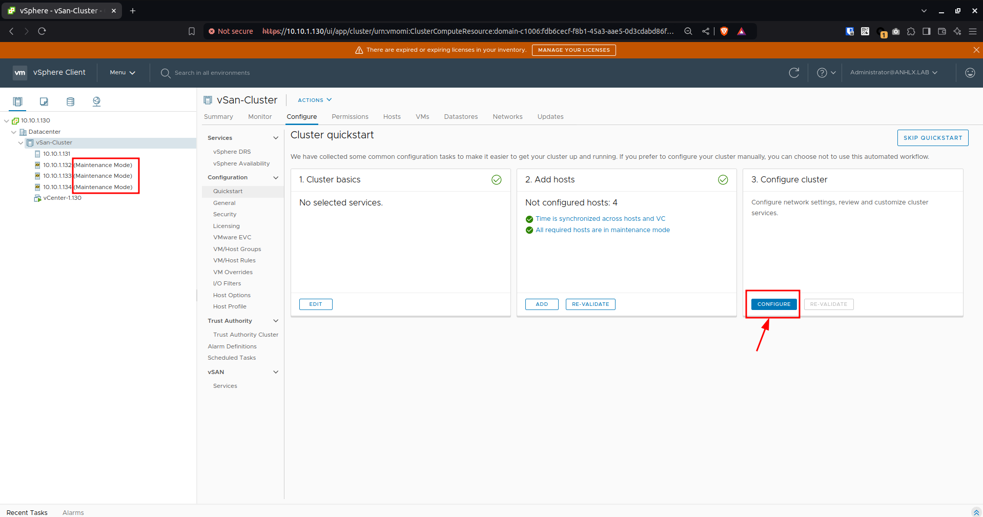
Task: Open the Datastores tab
Action: [461, 117]
